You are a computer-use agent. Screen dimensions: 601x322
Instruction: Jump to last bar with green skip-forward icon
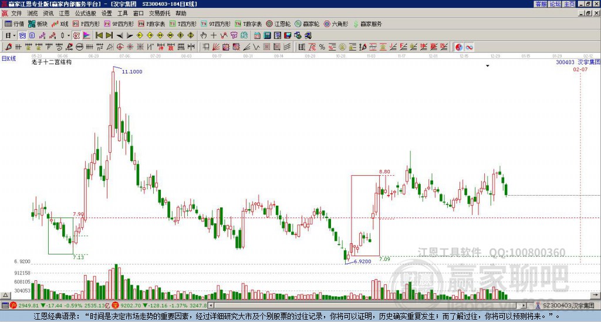click(109, 35)
